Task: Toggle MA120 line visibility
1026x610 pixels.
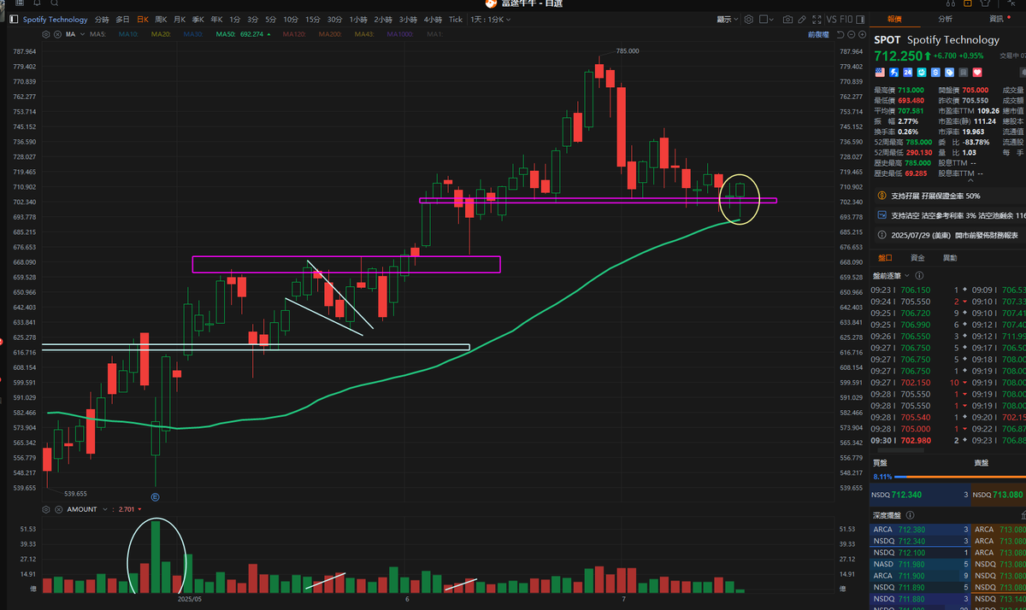Action: [294, 34]
